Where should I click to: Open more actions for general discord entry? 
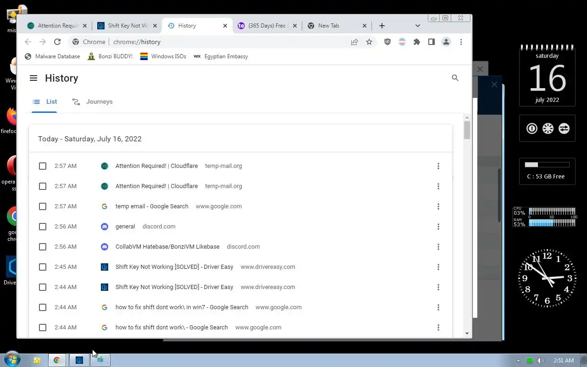pyautogui.click(x=438, y=227)
